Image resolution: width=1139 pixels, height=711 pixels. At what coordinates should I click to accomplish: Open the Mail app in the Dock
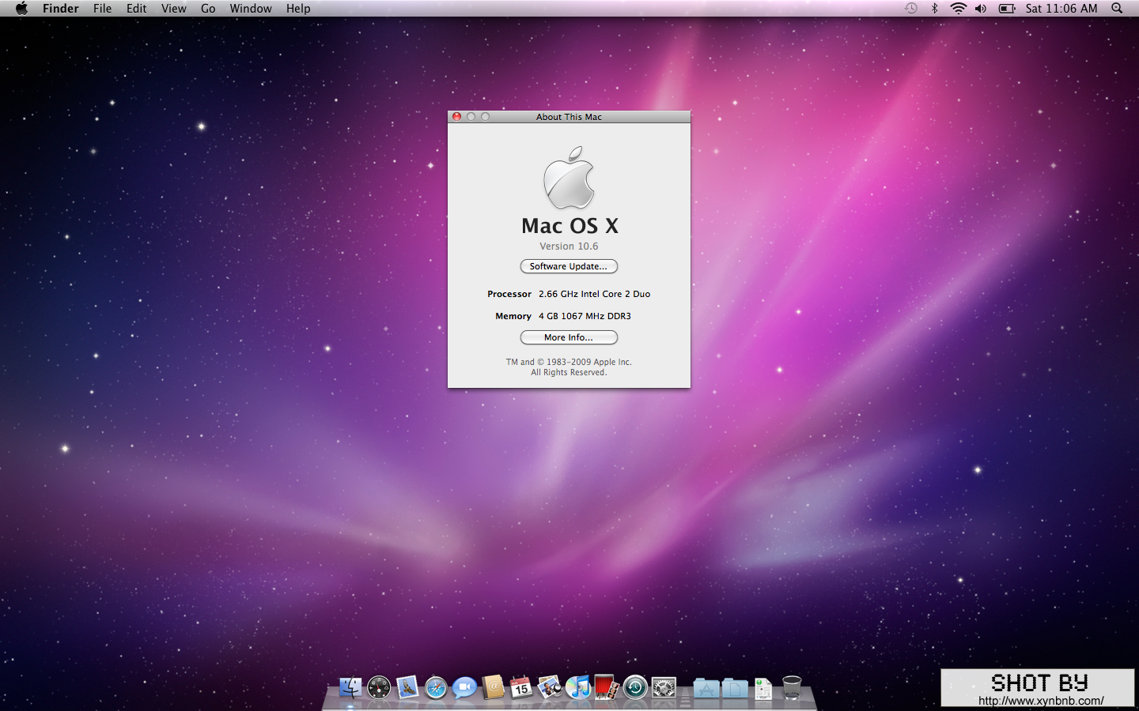coord(407,687)
